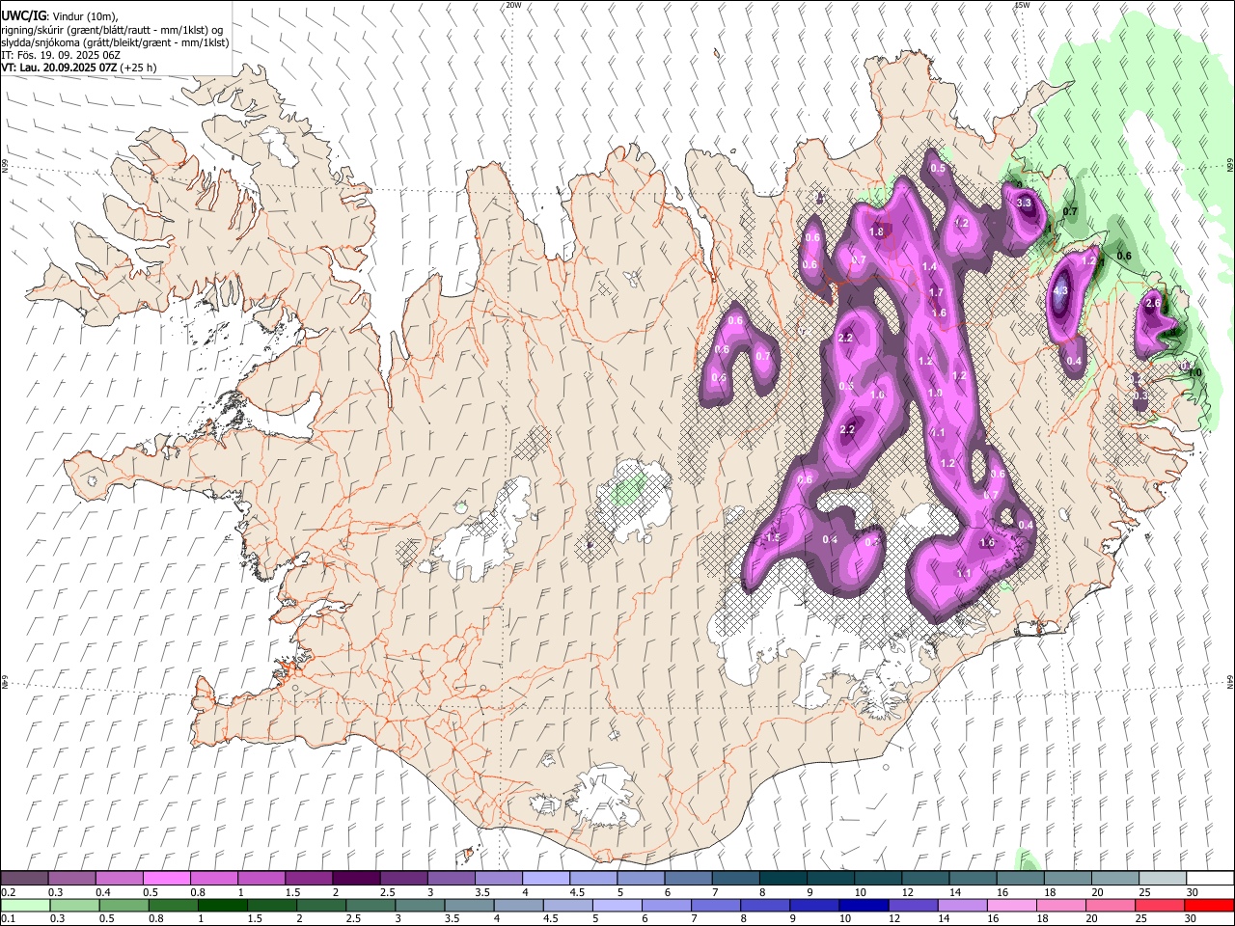Click the palest green swatch between 0.1 and 0.3

(25, 905)
